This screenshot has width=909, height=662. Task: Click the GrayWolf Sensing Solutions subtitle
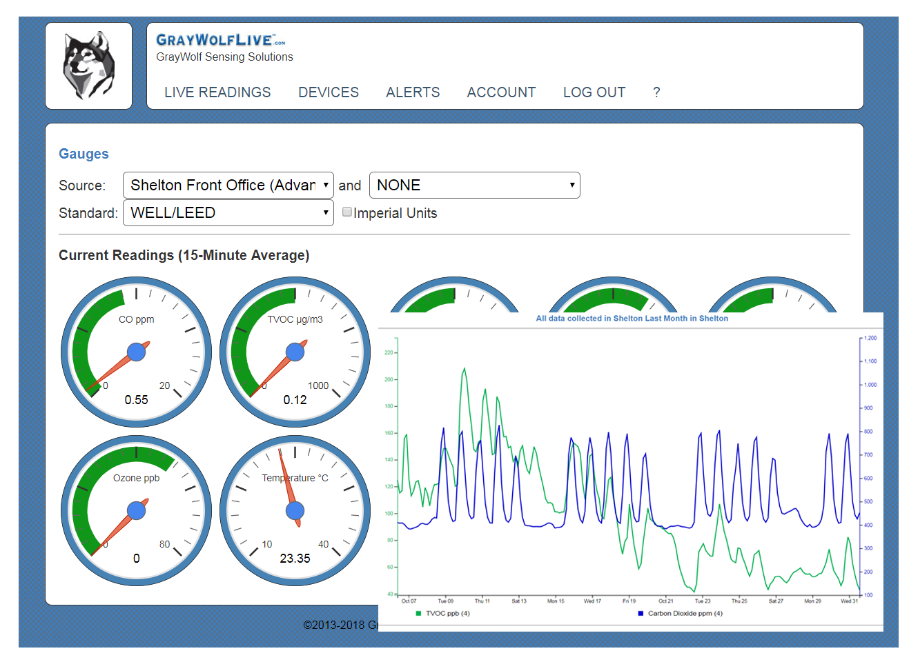[224, 57]
